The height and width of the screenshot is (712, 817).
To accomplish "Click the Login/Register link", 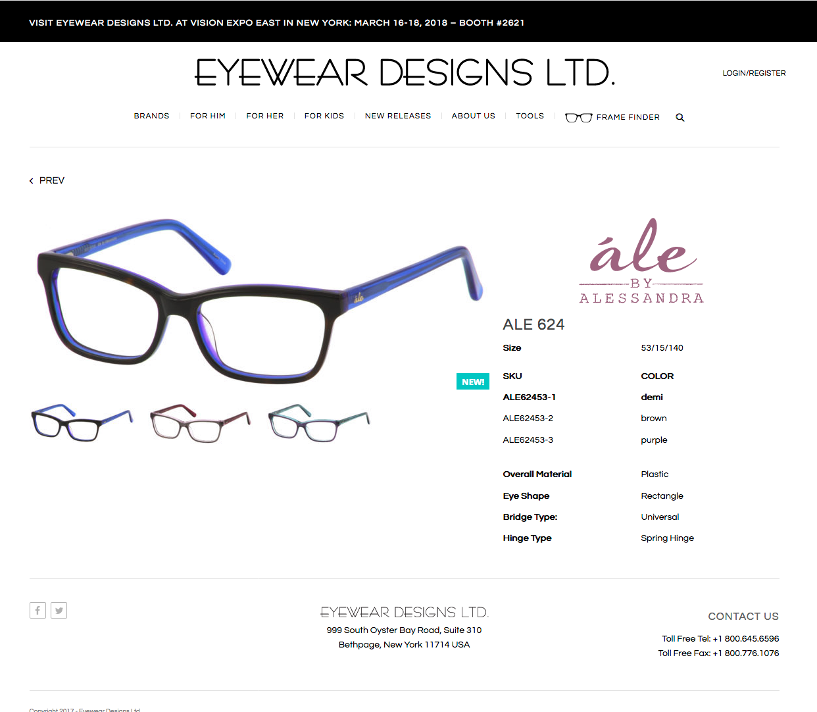I will [754, 73].
